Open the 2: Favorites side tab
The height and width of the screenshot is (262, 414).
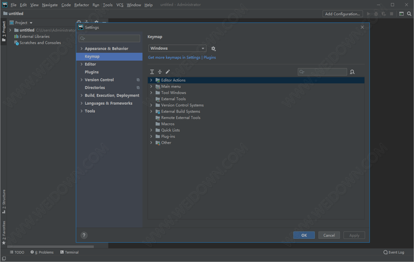coord(4,233)
